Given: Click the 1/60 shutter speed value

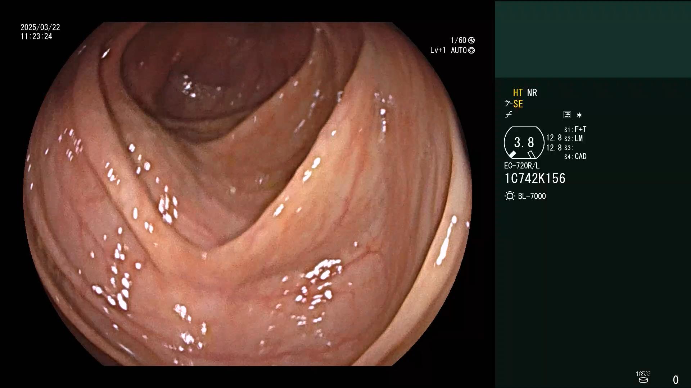Looking at the screenshot, I should pos(459,40).
